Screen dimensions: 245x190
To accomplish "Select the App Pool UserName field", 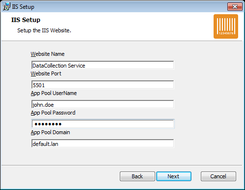I will point(103,104).
